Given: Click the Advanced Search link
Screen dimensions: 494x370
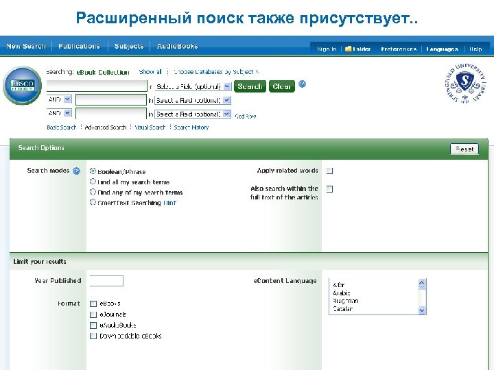Looking at the screenshot, I should tap(106, 127).
